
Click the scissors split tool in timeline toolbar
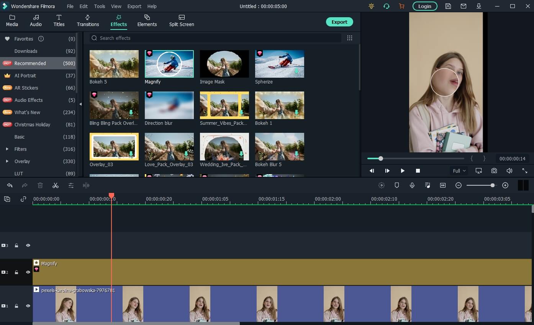(56, 185)
